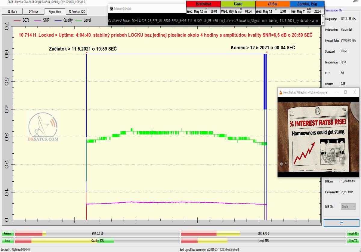The width and height of the screenshot is (361, 252).
Task: Close the VLC media player window
Action: coord(355,92)
